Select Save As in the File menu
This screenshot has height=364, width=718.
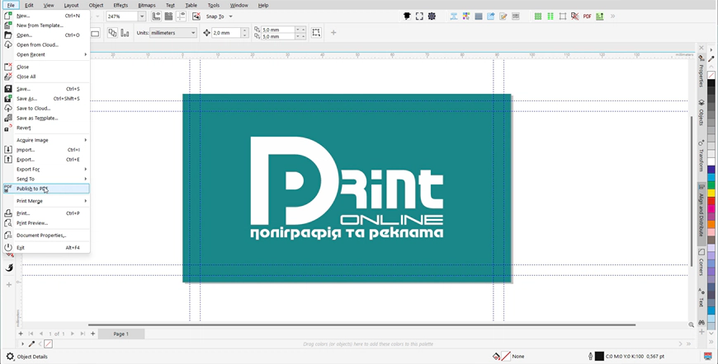point(46,99)
